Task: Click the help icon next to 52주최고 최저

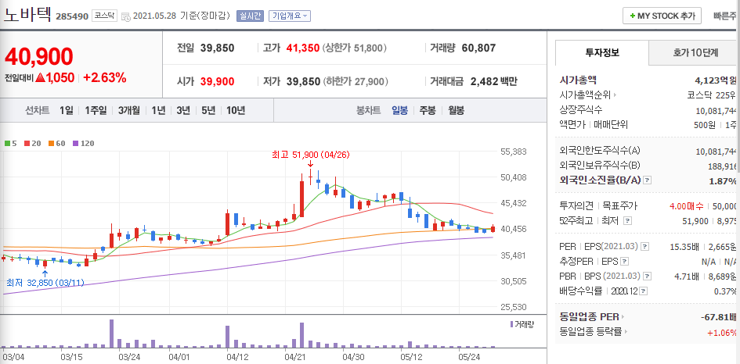Action: click(x=627, y=220)
